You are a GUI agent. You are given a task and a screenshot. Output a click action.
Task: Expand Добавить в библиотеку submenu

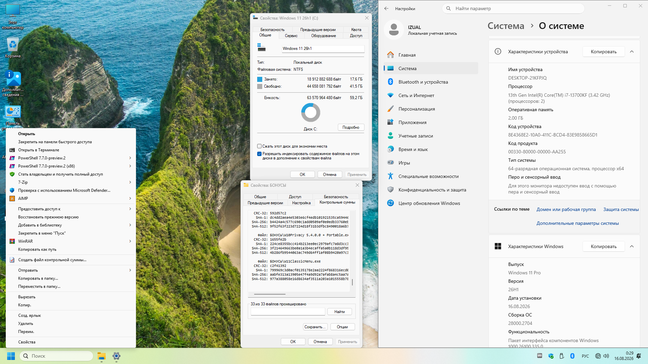point(71,225)
